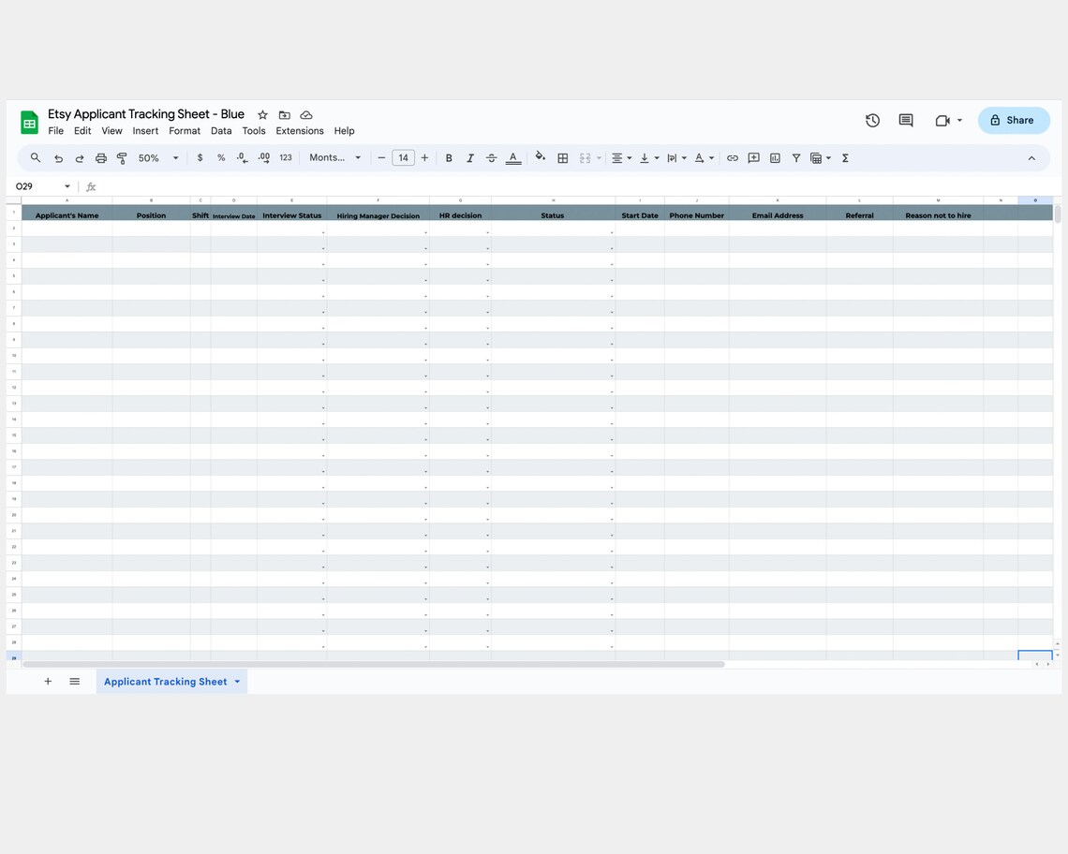
Task: Click the Decrease decimal places icon
Action: pos(242,157)
